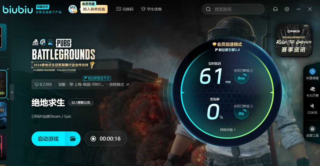The image size is (320, 166).
Task: Open the 学生优惠 student discount page
Action: pyautogui.click(x=151, y=9)
